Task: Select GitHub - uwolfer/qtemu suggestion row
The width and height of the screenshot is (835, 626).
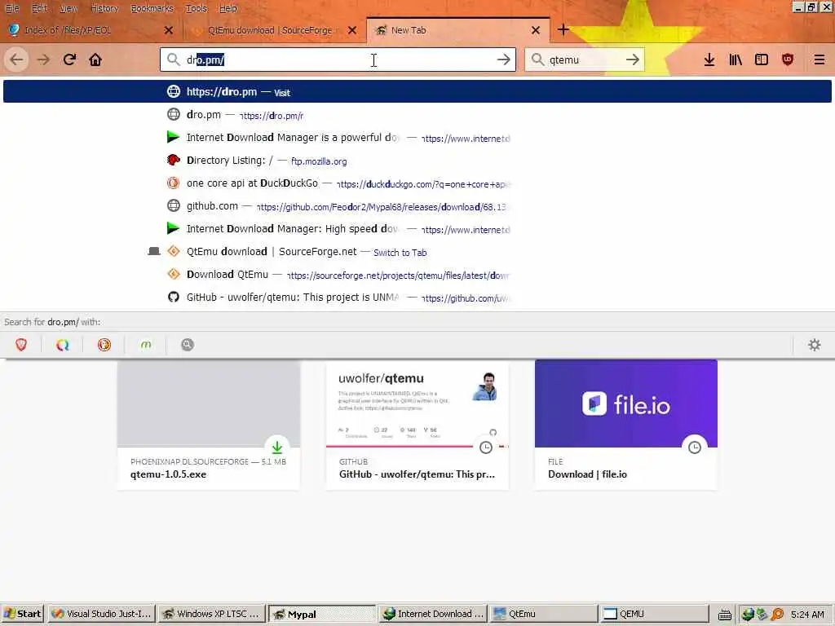Action: point(417,298)
